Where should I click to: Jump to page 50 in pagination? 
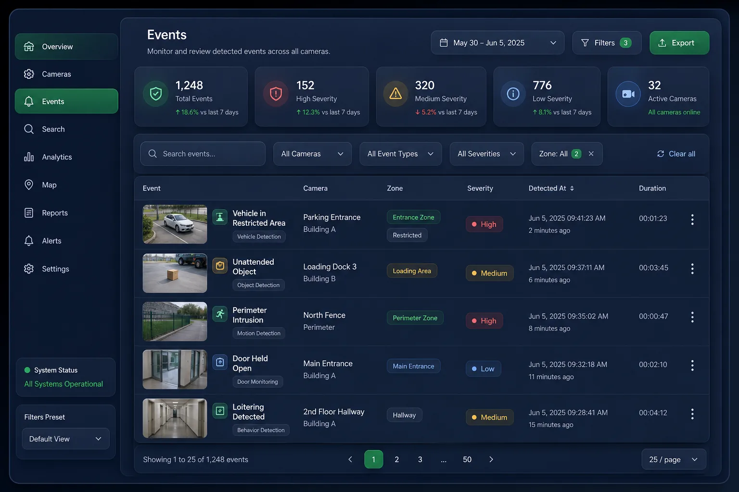point(467,459)
